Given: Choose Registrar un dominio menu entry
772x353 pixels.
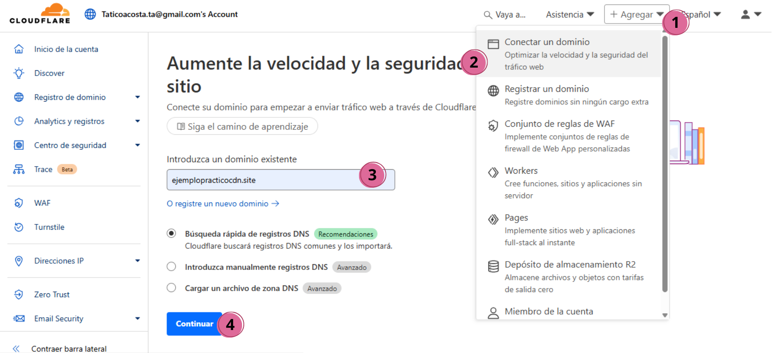Looking at the screenshot, I should 568,95.
